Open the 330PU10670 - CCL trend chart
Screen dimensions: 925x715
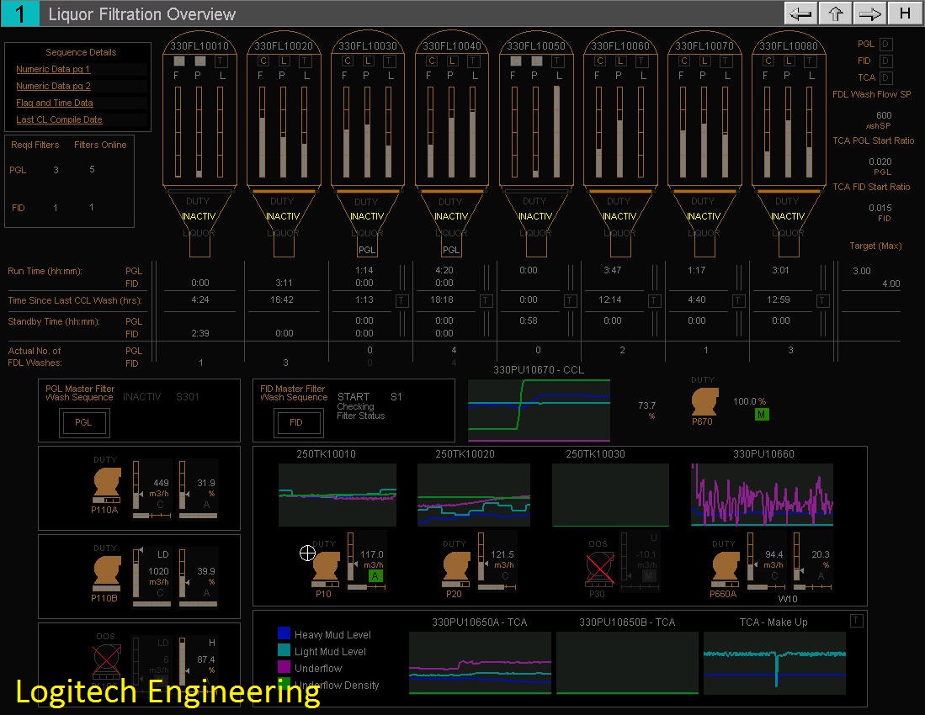click(539, 410)
